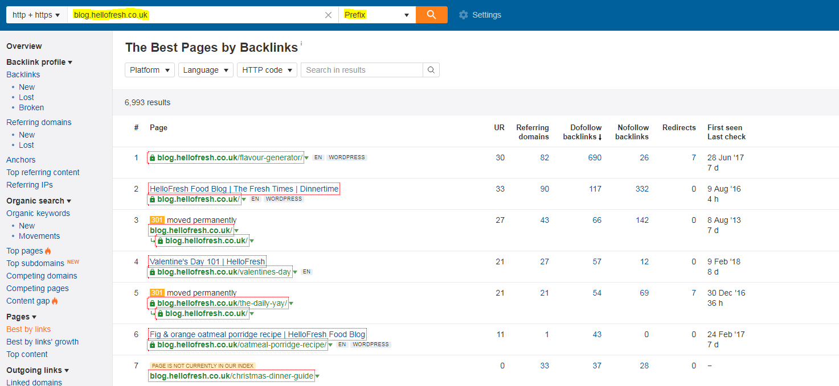The width and height of the screenshot is (839, 386).
Task: Open Organic keywords in the sidebar
Action: click(x=38, y=213)
